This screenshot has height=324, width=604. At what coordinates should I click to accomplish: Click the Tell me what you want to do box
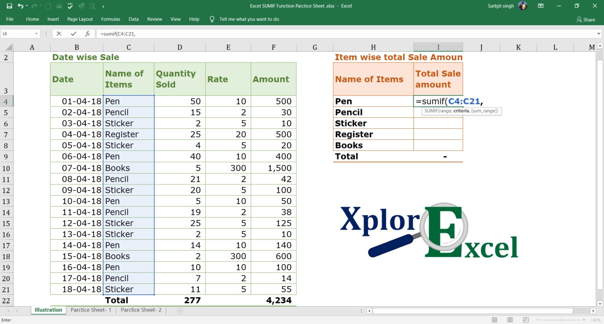(x=249, y=19)
